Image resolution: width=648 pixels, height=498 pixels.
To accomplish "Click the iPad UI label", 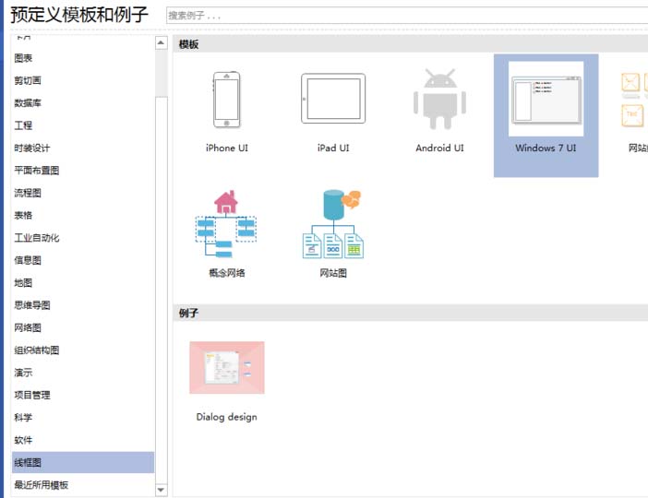I will click(x=333, y=148).
